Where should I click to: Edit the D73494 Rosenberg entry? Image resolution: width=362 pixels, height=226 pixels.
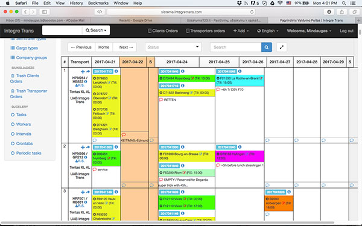click(192, 78)
